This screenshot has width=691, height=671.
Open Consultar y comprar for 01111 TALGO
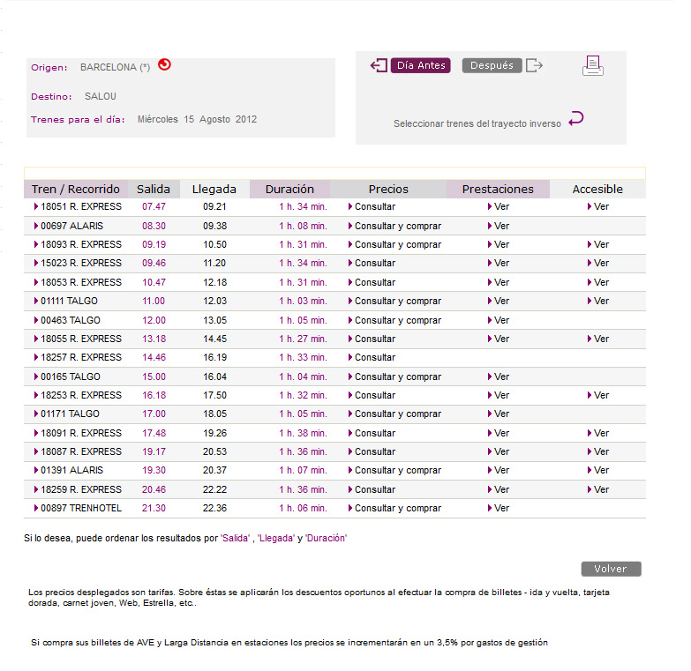pos(394,301)
